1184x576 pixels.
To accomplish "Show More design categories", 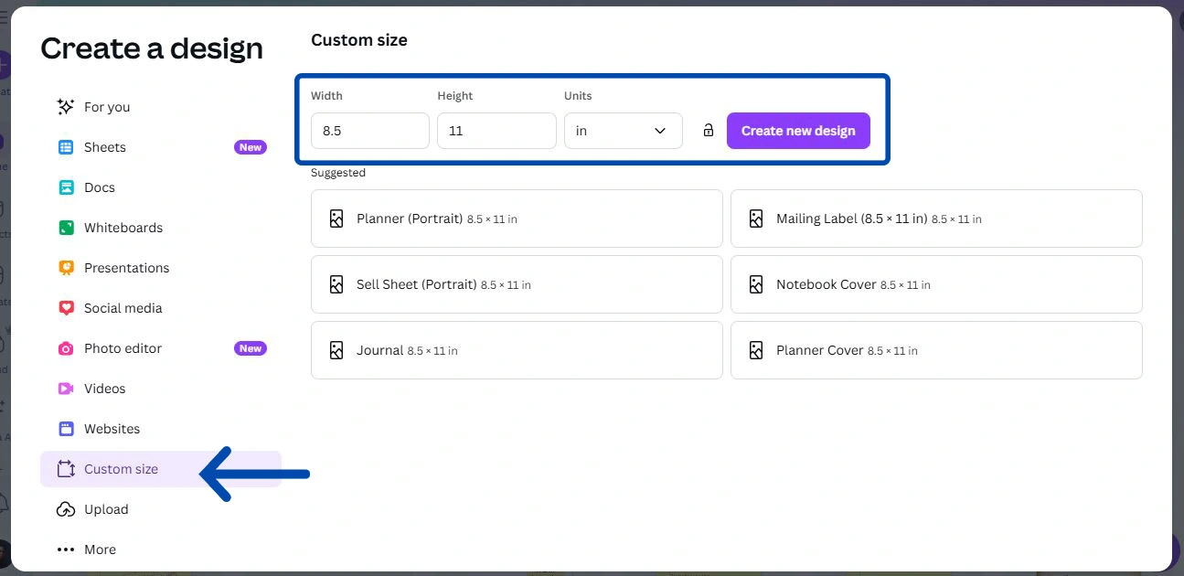I will point(161,549).
